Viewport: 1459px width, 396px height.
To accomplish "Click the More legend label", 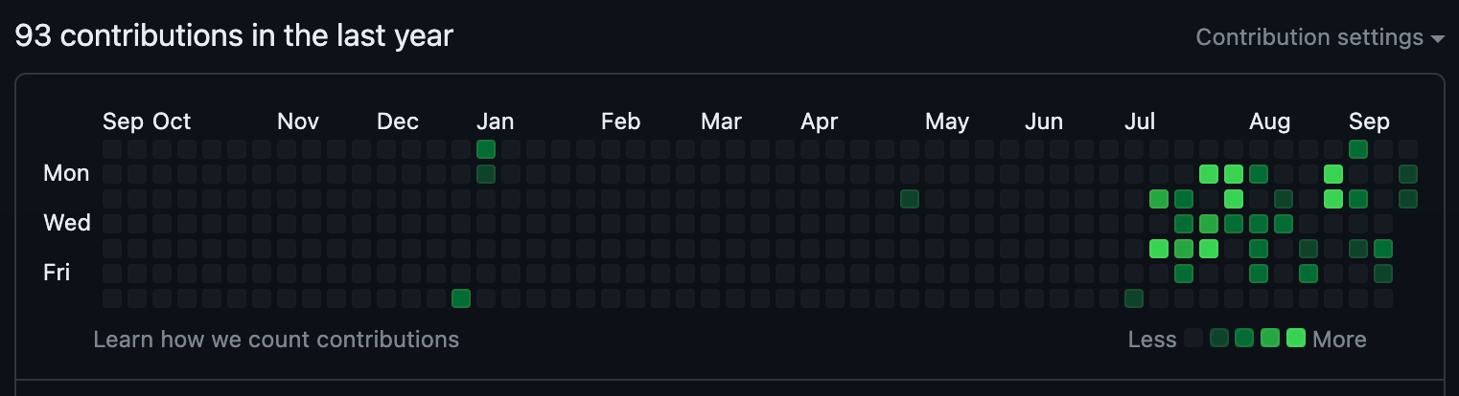I will pos(1340,340).
